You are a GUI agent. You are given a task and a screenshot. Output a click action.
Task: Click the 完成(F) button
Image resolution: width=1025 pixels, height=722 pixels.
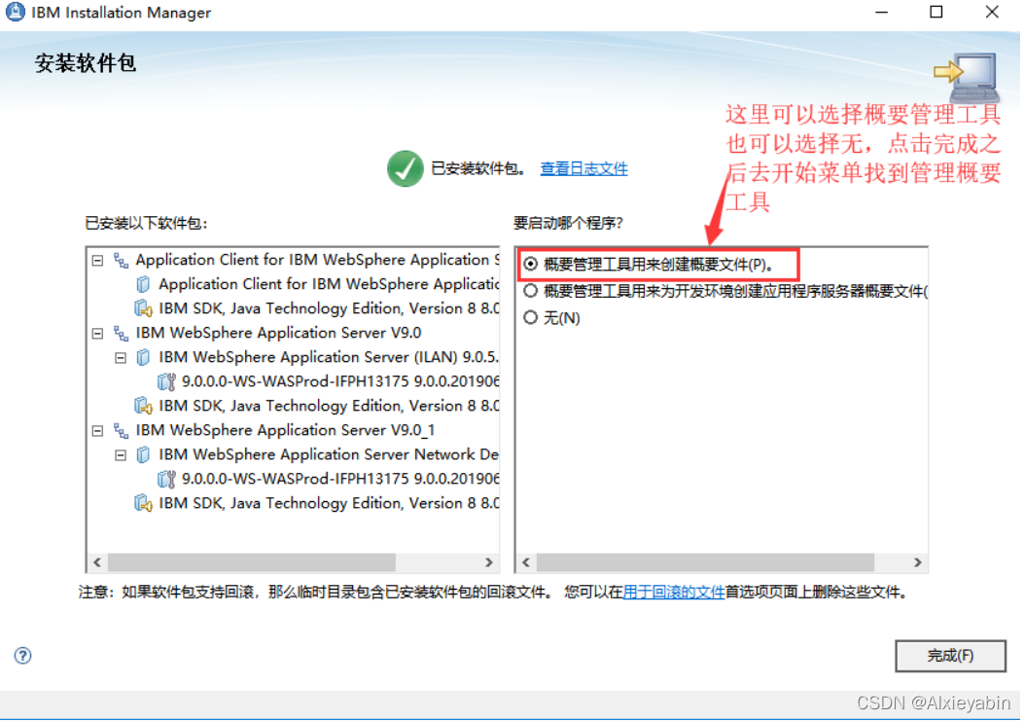950,656
